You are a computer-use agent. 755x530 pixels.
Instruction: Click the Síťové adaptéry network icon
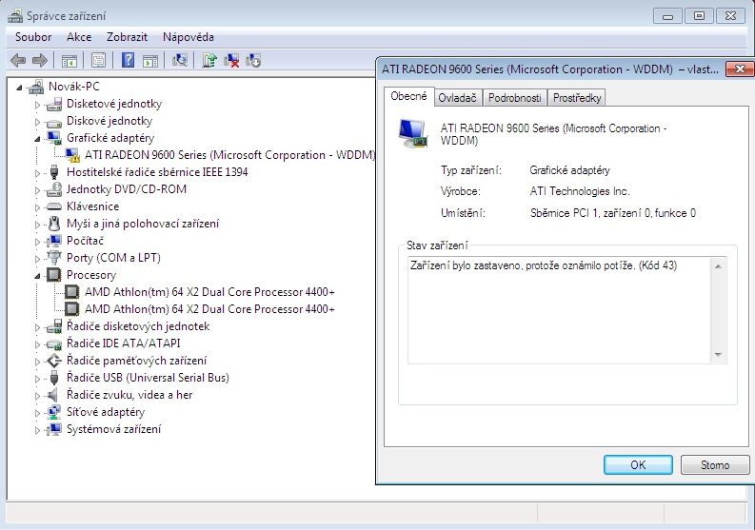(x=54, y=412)
